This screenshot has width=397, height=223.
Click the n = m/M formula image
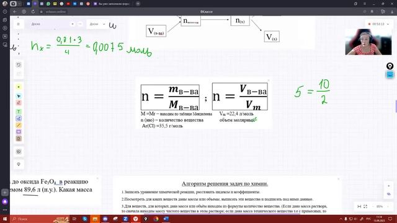click(170, 97)
